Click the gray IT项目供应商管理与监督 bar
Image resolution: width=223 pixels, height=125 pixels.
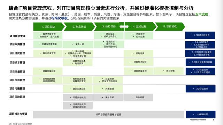click(x=109, y=115)
